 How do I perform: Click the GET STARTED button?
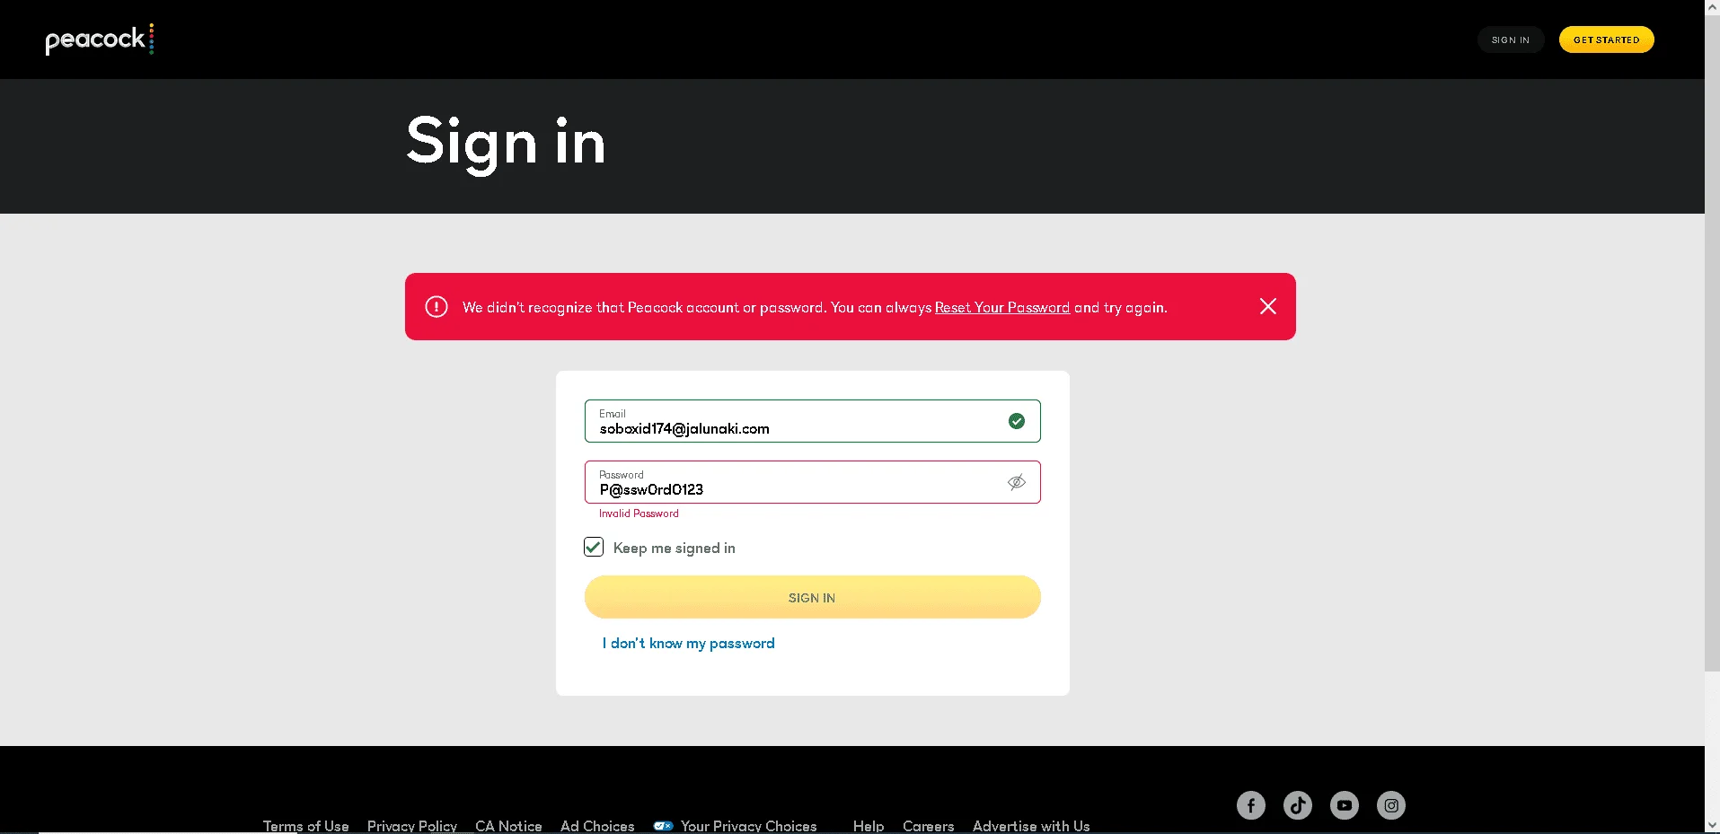[x=1606, y=40]
